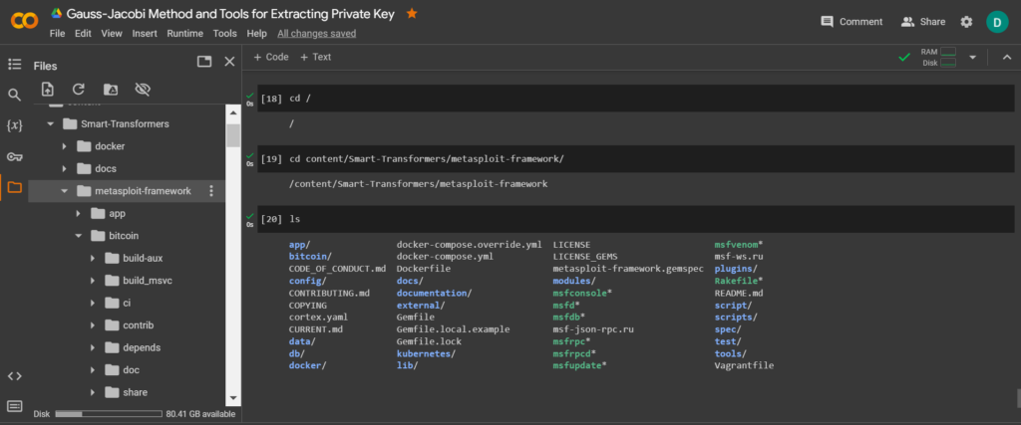Open the find and replace panel
The image size is (1021, 425).
pyautogui.click(x=14, y=96)
